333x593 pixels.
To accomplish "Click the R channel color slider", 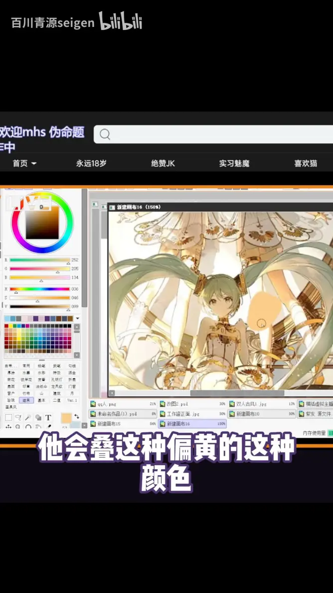I will 40,260.
